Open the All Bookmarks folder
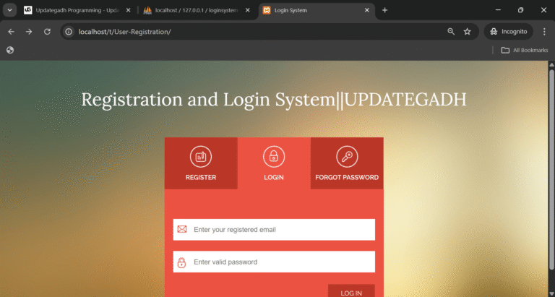Viewport: 555px width, 297px height. point(525,50)
